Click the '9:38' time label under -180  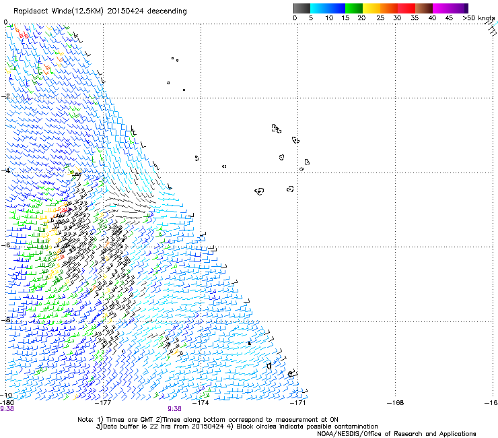(7, 409)
